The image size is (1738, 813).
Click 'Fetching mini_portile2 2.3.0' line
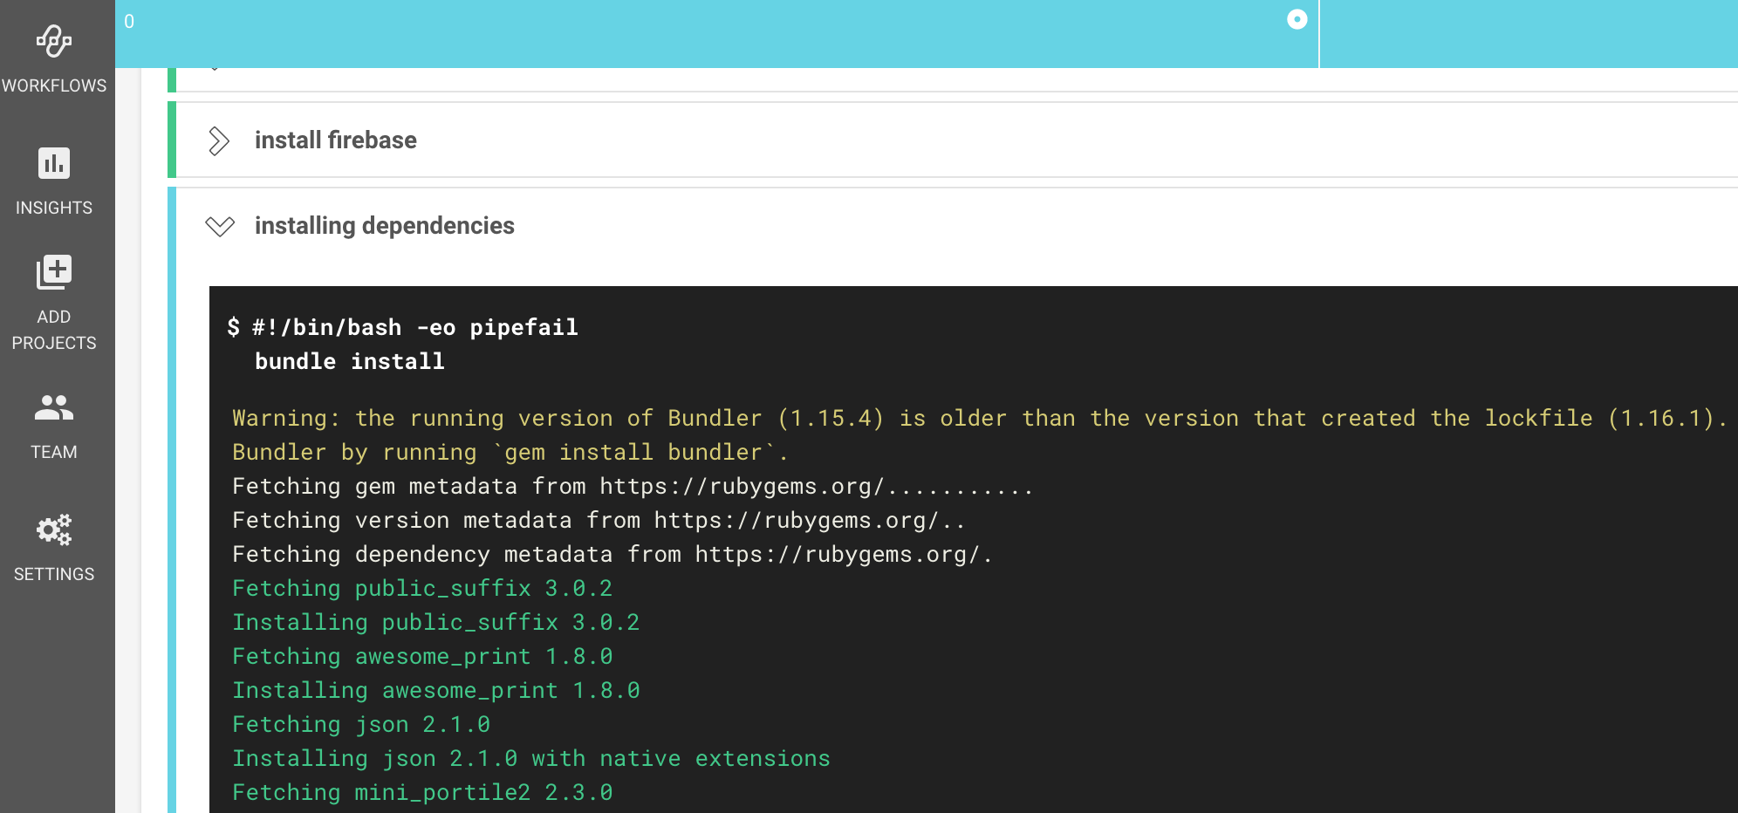click(422, 792)
